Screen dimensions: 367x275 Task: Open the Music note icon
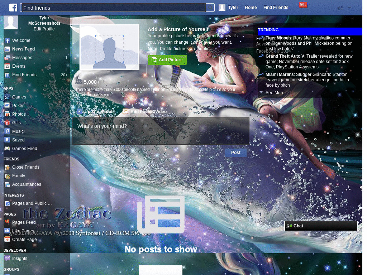pyautogui.click(x=7, y=131)
